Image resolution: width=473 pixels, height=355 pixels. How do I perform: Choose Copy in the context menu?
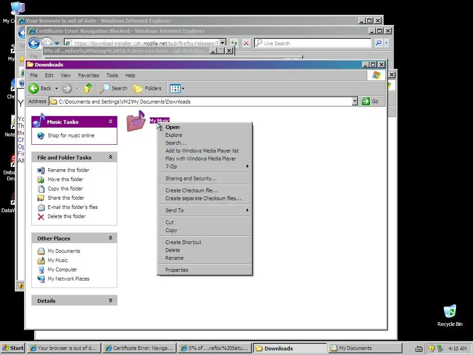click(205, 230)
